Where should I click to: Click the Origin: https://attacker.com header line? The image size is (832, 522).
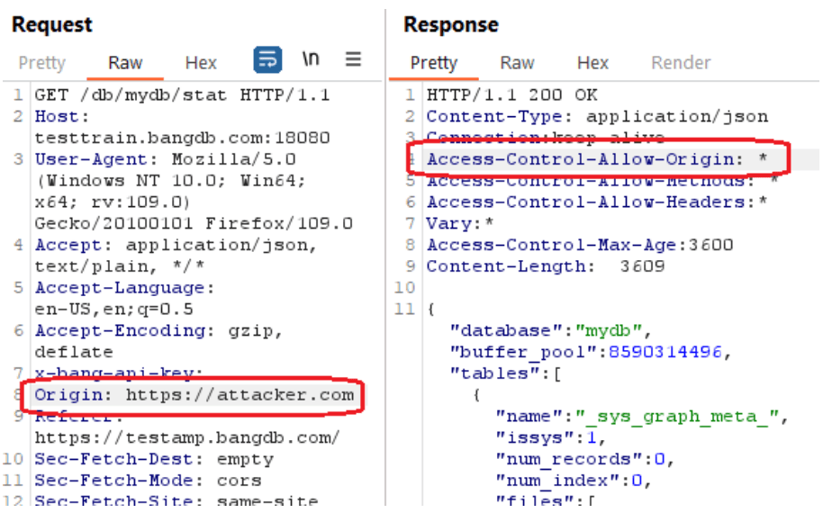click(194, 395)
